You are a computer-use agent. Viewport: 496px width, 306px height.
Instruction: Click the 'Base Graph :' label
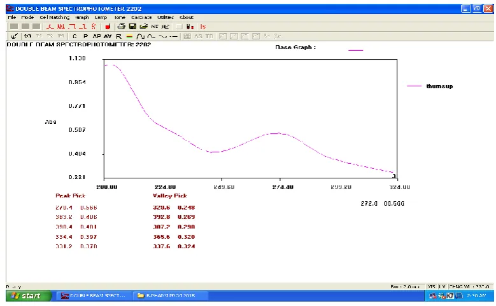pos(295,48)
